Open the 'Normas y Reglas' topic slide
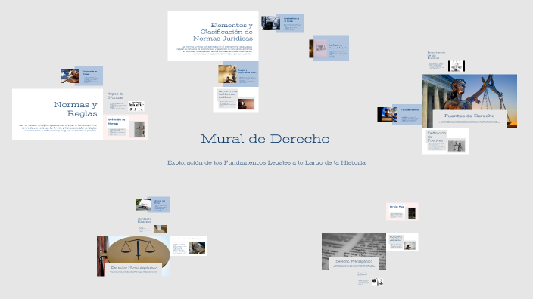The height and width of the screenshot is (299, 533). [58, 114]
